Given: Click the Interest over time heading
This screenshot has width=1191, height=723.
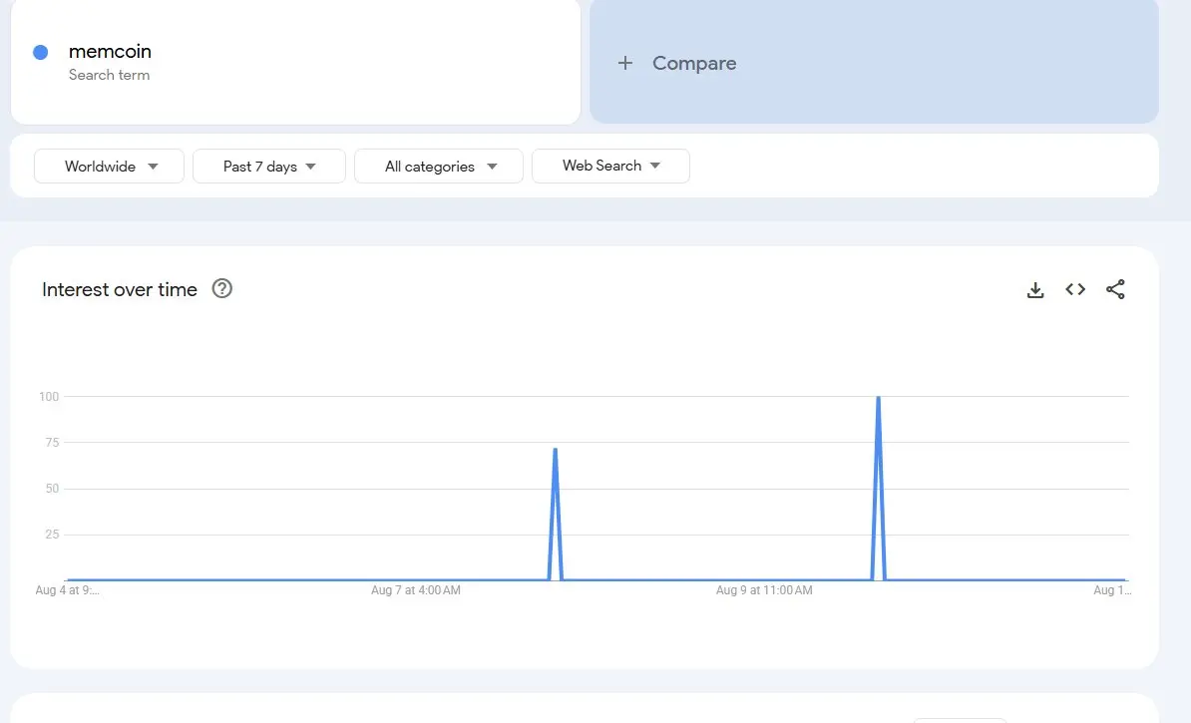Looking at the screenshot, I should (120, 289).
